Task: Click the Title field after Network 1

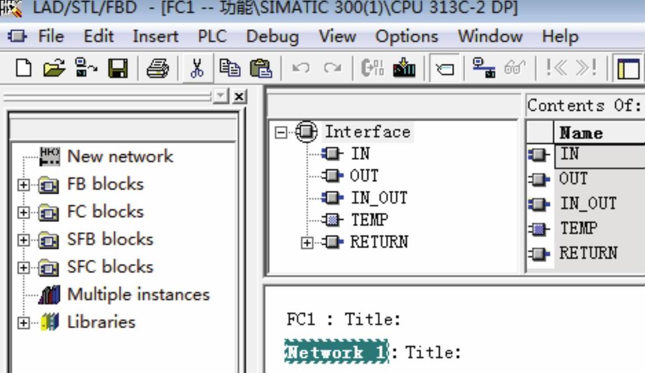Action: tap(433, 352)
